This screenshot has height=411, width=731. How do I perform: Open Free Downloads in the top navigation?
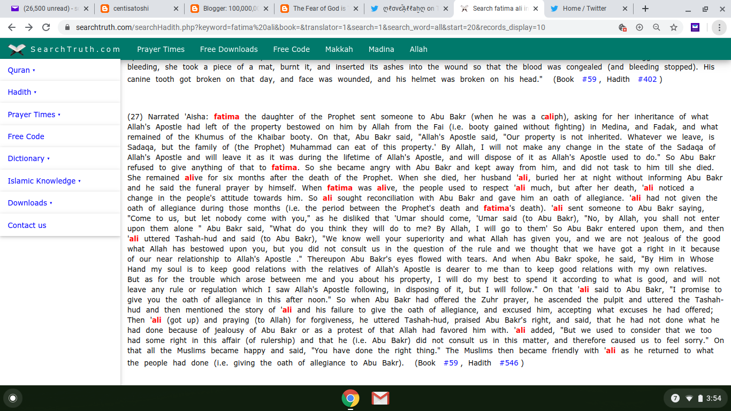pyautogui.click(x=229, y=49)
